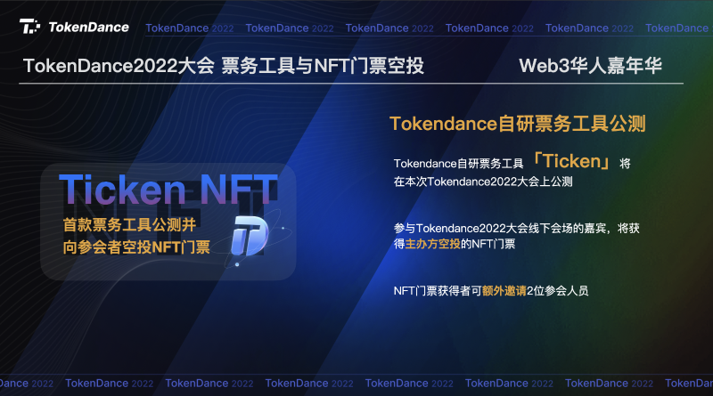Click the Ticken NFT rounded card panel
713x396 pixels.
point(168,222)
